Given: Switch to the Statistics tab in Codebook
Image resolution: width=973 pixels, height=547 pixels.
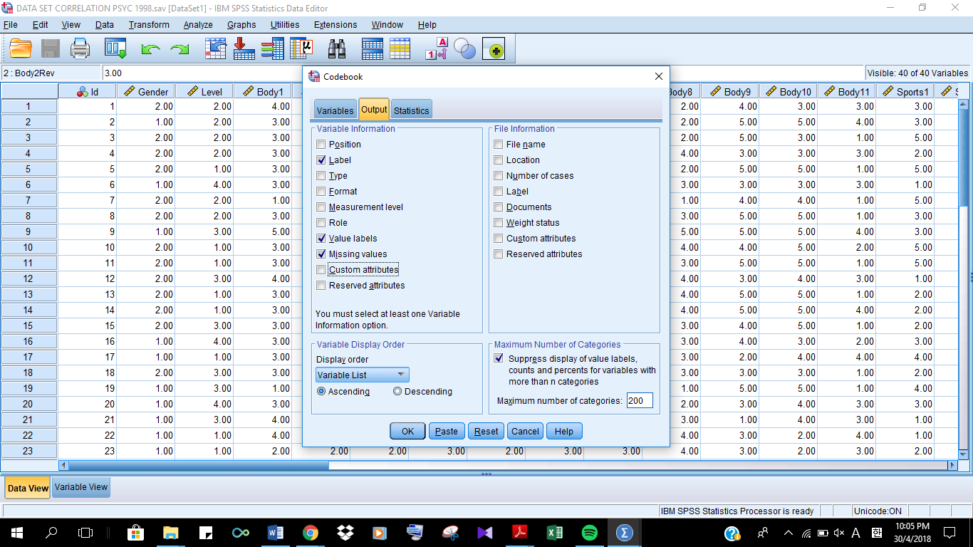Looking at the screenshot, I should coord(412,110).
